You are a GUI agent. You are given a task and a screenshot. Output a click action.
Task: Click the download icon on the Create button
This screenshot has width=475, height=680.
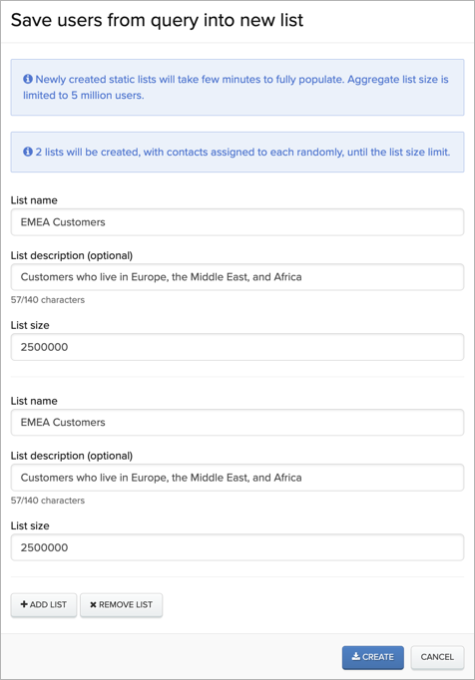point(355,656)
